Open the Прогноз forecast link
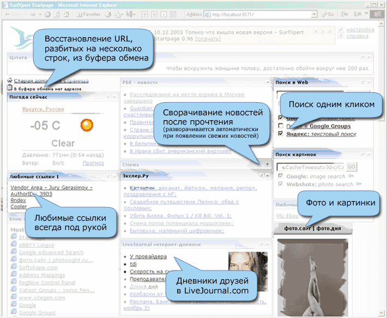 click(93, 163)
